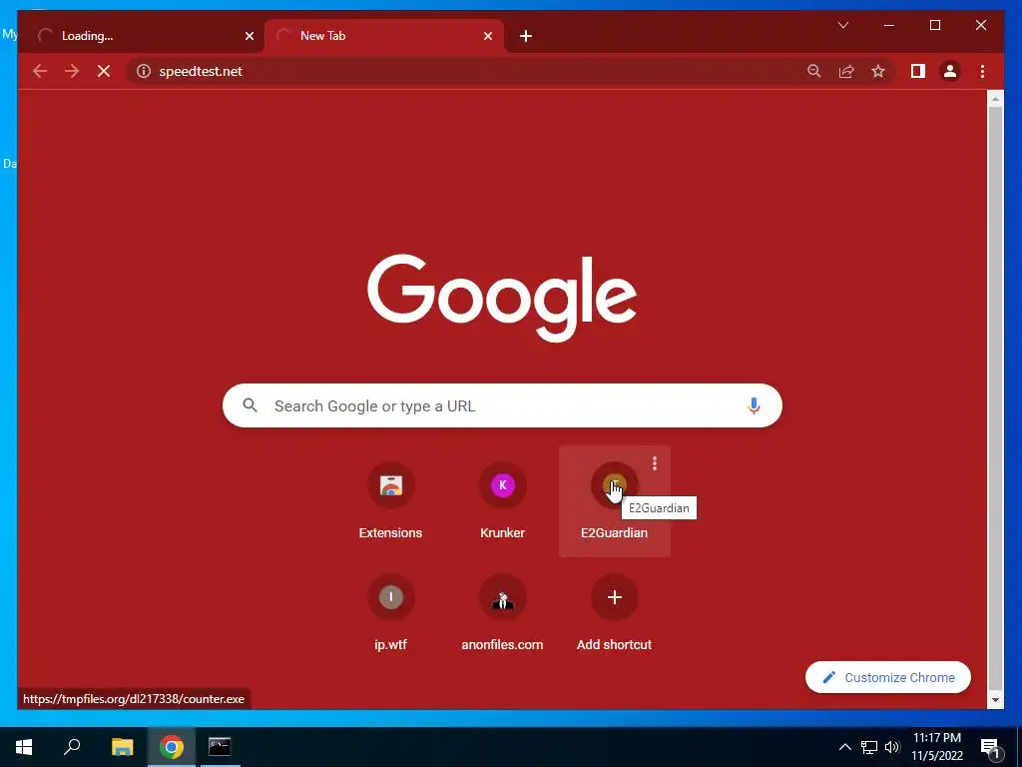Viewport: 1022px width, 767px height.
Task: Open the anonfiles.com shortcut
Action: click(502, 613)
